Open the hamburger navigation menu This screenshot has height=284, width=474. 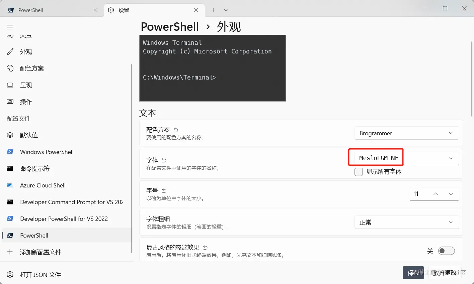[x=10, y=27]
